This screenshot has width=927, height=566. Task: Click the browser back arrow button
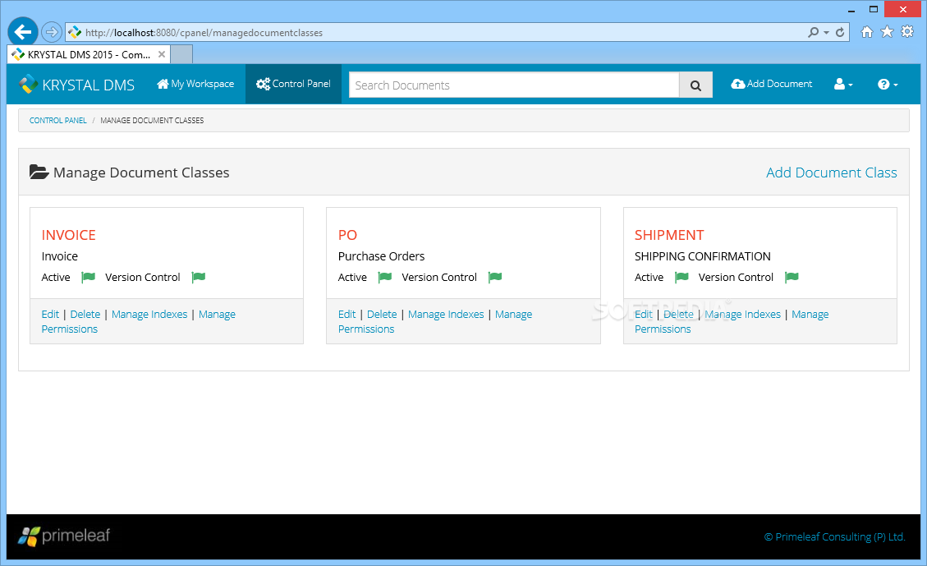tap(22, 32)
